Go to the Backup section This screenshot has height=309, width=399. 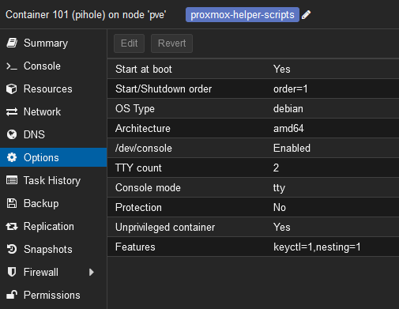click(53, 203)
